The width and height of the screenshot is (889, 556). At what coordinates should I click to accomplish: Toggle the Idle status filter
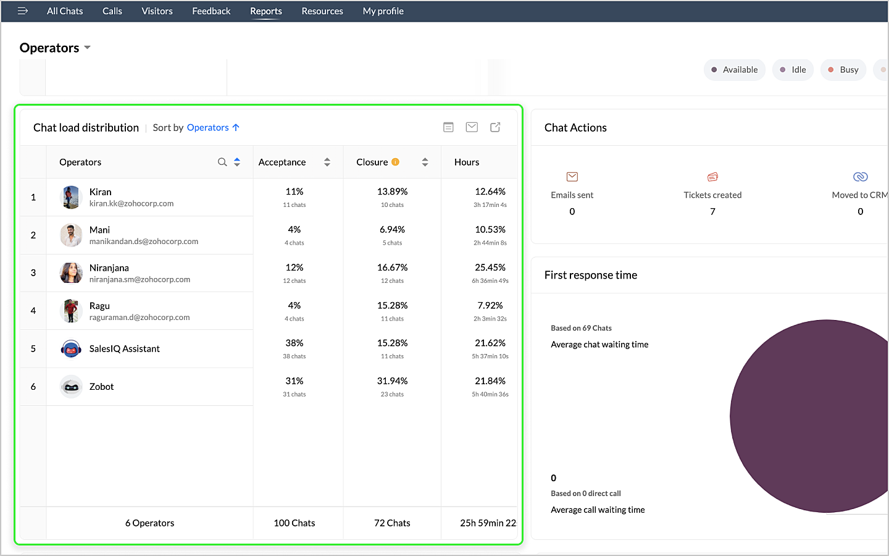(793, 70)
